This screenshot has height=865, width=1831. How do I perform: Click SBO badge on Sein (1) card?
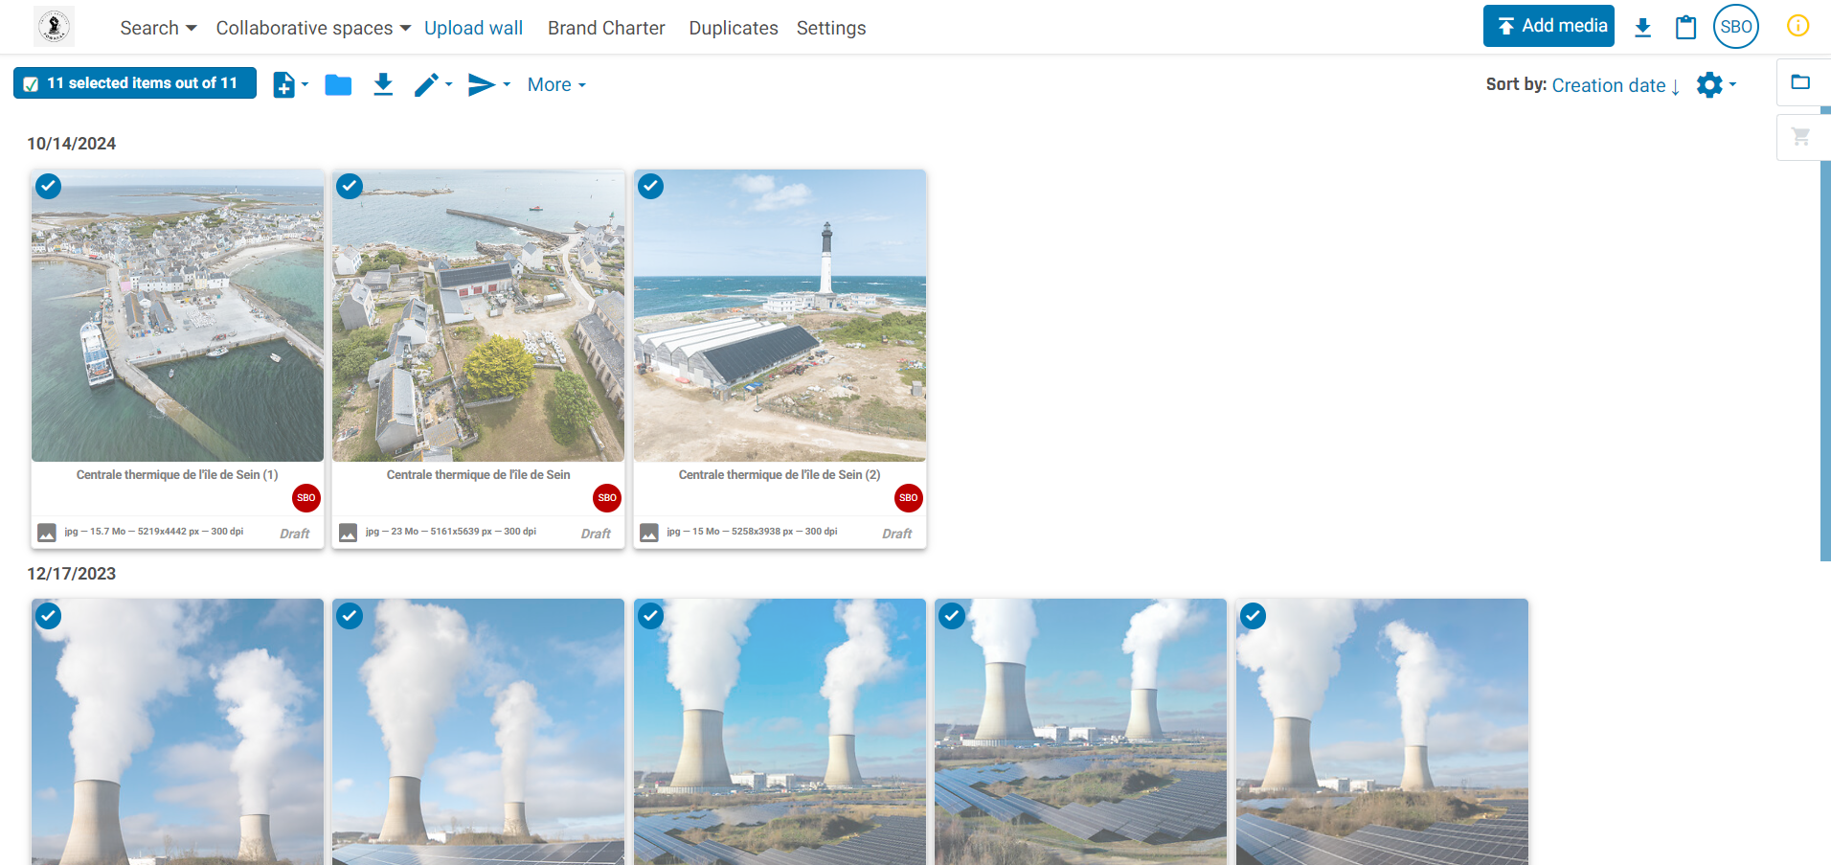(306, 498)
